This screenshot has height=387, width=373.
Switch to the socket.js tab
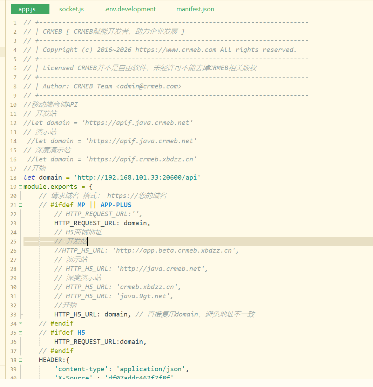click(71, 9)
